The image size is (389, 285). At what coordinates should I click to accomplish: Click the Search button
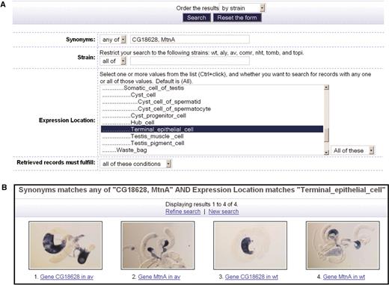(197, 18)
